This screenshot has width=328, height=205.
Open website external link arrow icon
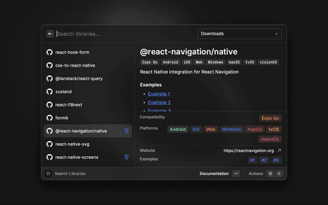click(279, 151)
